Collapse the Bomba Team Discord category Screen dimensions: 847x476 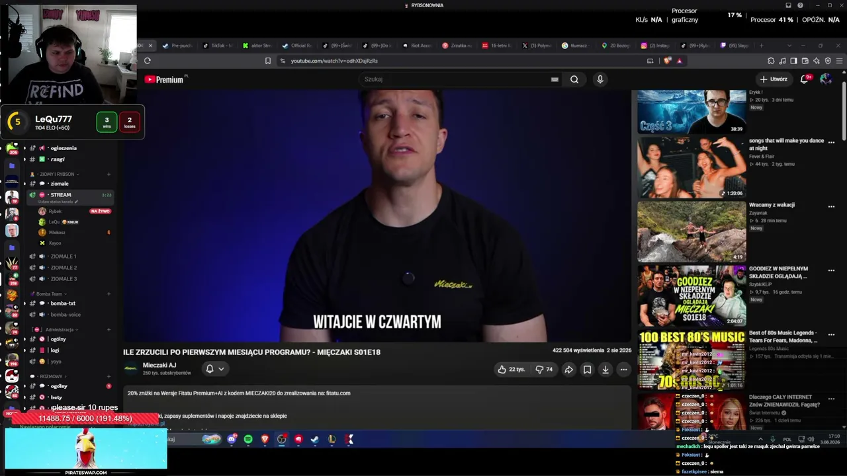pyautogui.click(x=49, y=294)
